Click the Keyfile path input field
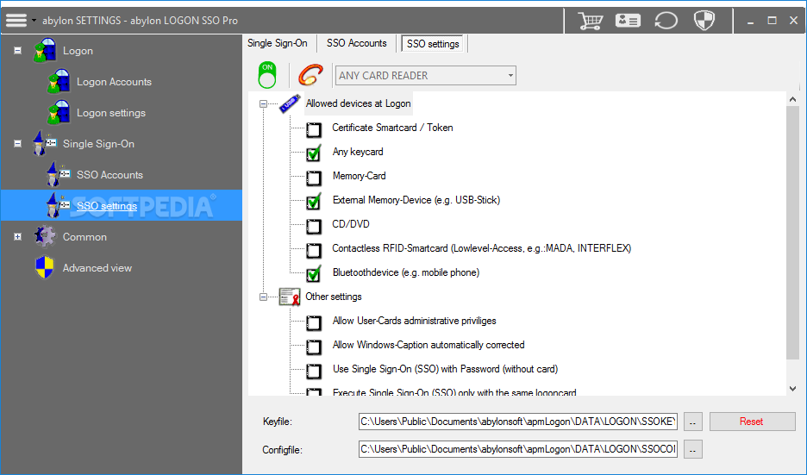This screenshot has height=475, width=807. [x=518, y=422]
